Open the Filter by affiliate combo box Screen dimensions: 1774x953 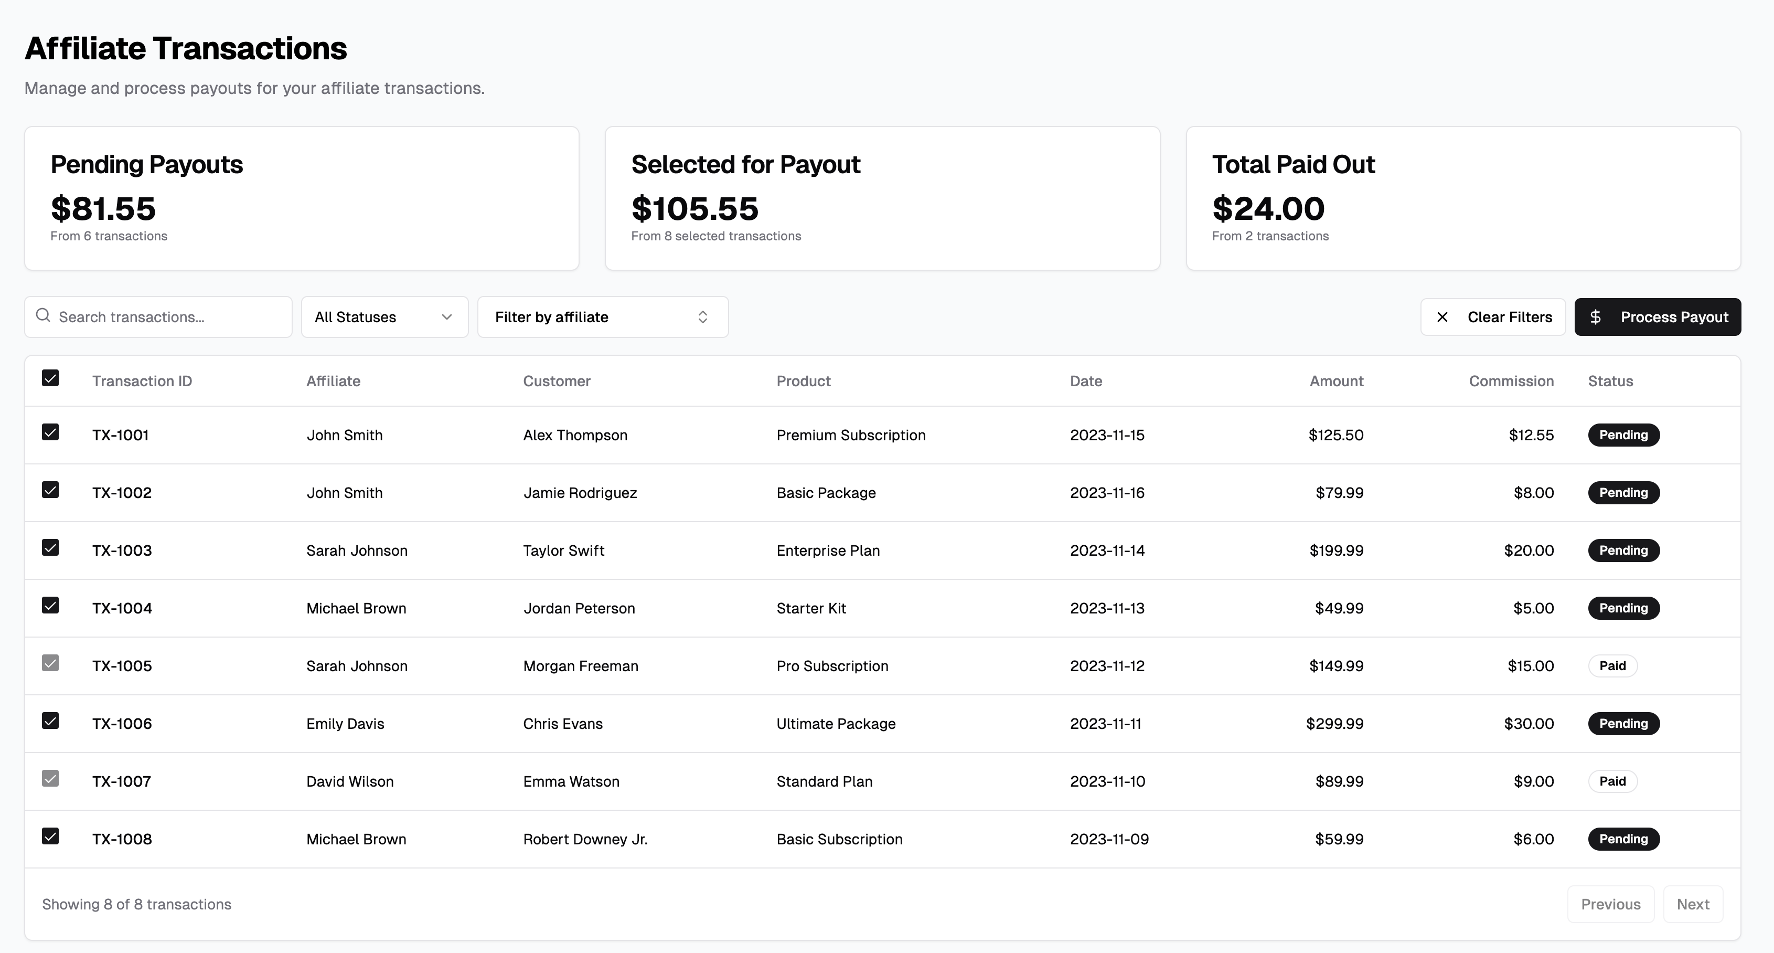point(603,317)
